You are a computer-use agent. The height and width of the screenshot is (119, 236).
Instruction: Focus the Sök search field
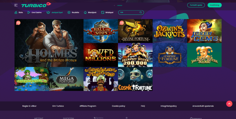pos(131,12)
